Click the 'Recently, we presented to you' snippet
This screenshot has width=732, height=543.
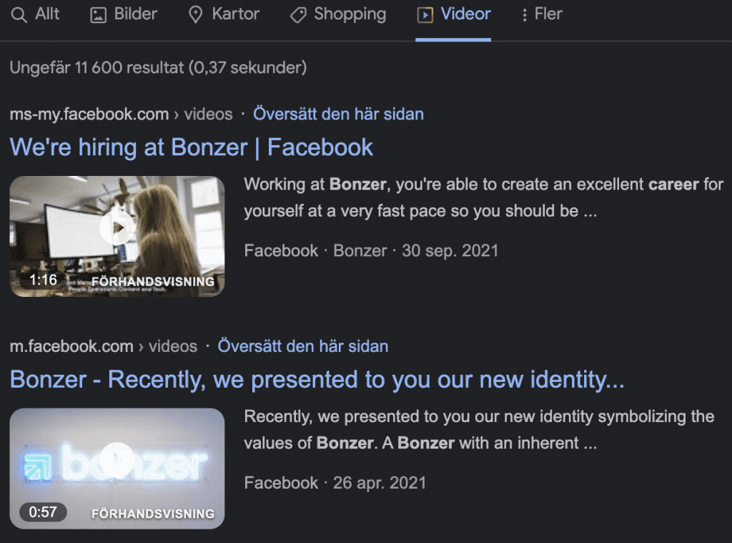(x=479, y=429)
